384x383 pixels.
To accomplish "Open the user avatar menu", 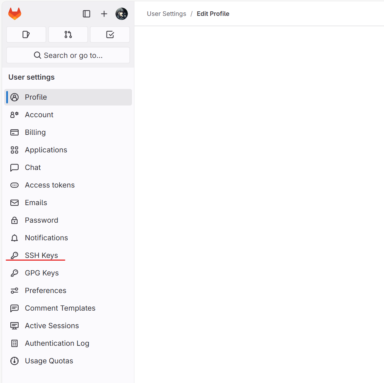I will point(122,14).
